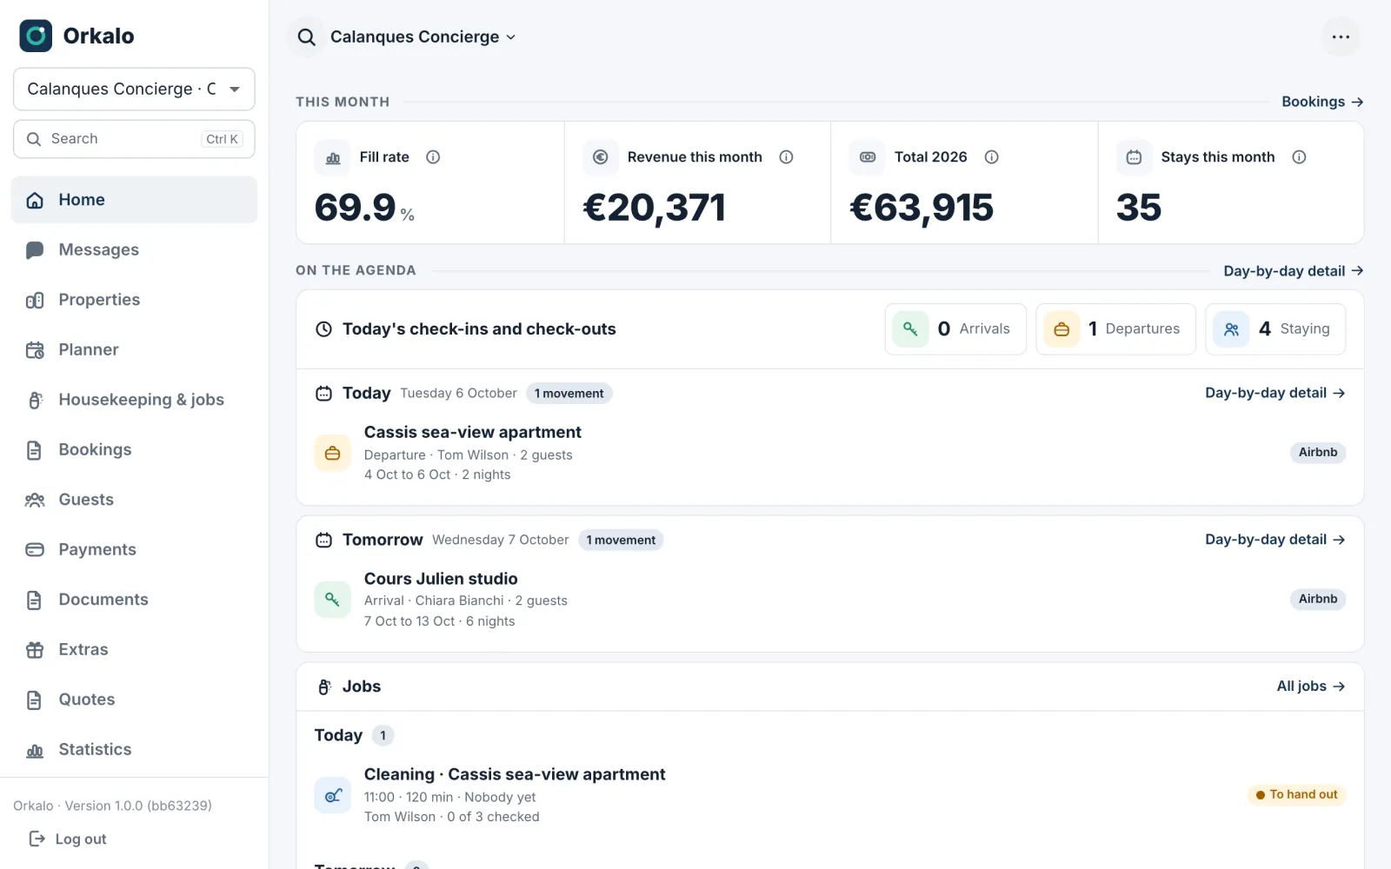
Task: Open Guests in the sidebar
Action: tap(134, 500)
